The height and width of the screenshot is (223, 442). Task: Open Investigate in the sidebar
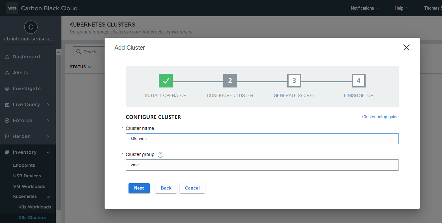[x=27, y=89]
